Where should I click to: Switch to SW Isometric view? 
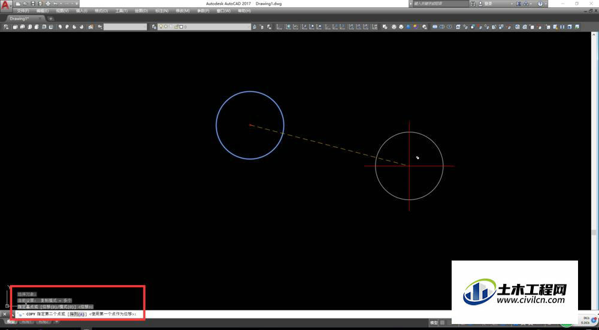coord(60,27)
